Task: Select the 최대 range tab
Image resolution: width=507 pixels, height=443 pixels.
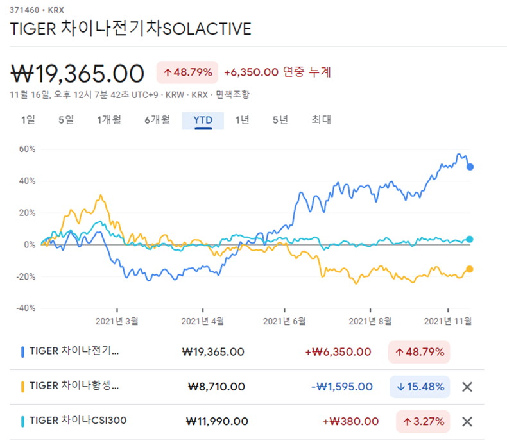Action: coord(321,120)
